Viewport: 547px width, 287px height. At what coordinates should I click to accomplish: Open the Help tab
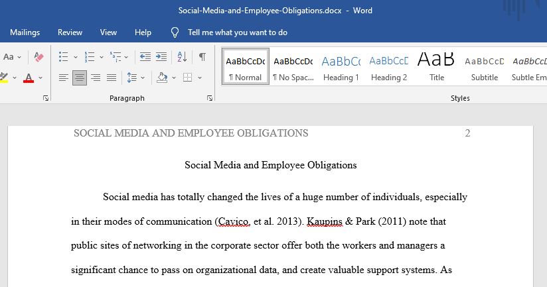click(x=143, y=32)
